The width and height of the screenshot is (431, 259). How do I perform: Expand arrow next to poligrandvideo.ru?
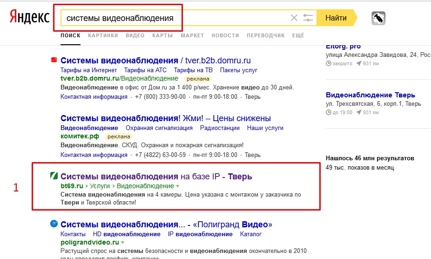tap(122, 243)
